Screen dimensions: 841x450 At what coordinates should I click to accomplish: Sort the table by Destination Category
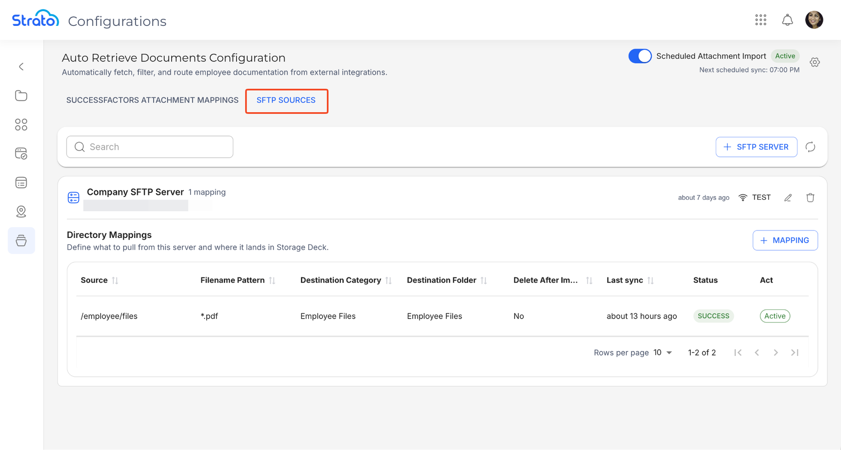point(389,280)
